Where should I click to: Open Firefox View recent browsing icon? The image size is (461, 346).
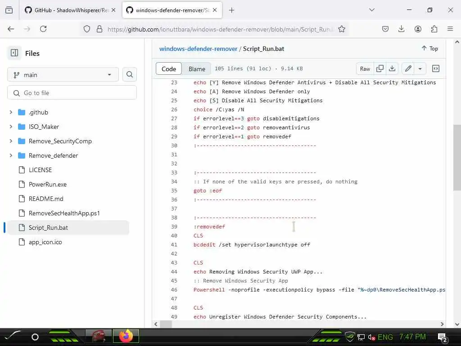click(x=9, y=10)
